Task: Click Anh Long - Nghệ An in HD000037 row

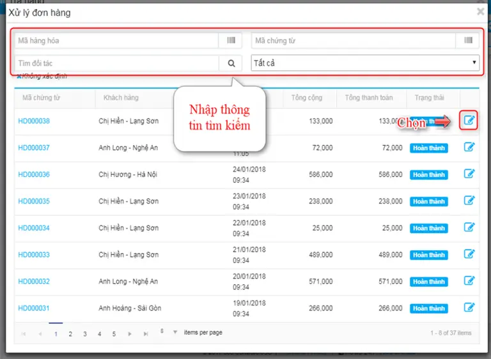Action: pos(128,148)
